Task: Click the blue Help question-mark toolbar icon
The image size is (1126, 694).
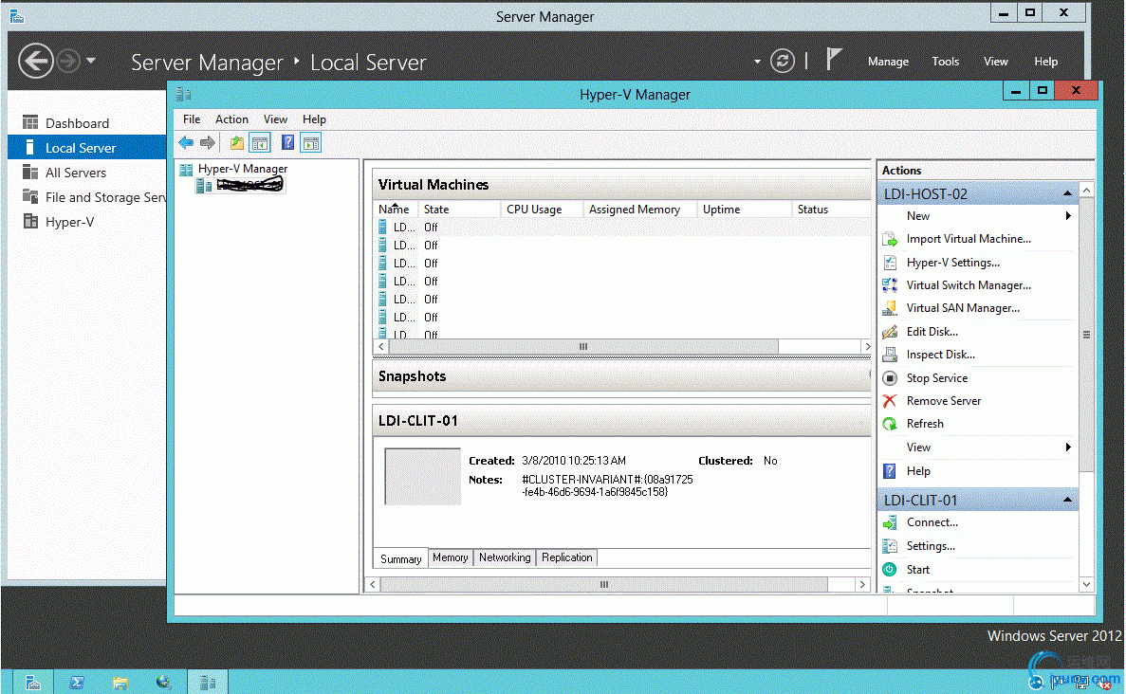Action: (287, 143)
